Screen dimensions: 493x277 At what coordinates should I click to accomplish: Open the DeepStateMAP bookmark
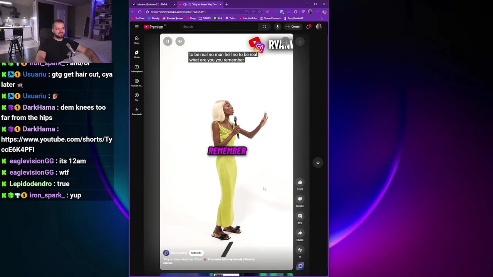click(294, 18)
